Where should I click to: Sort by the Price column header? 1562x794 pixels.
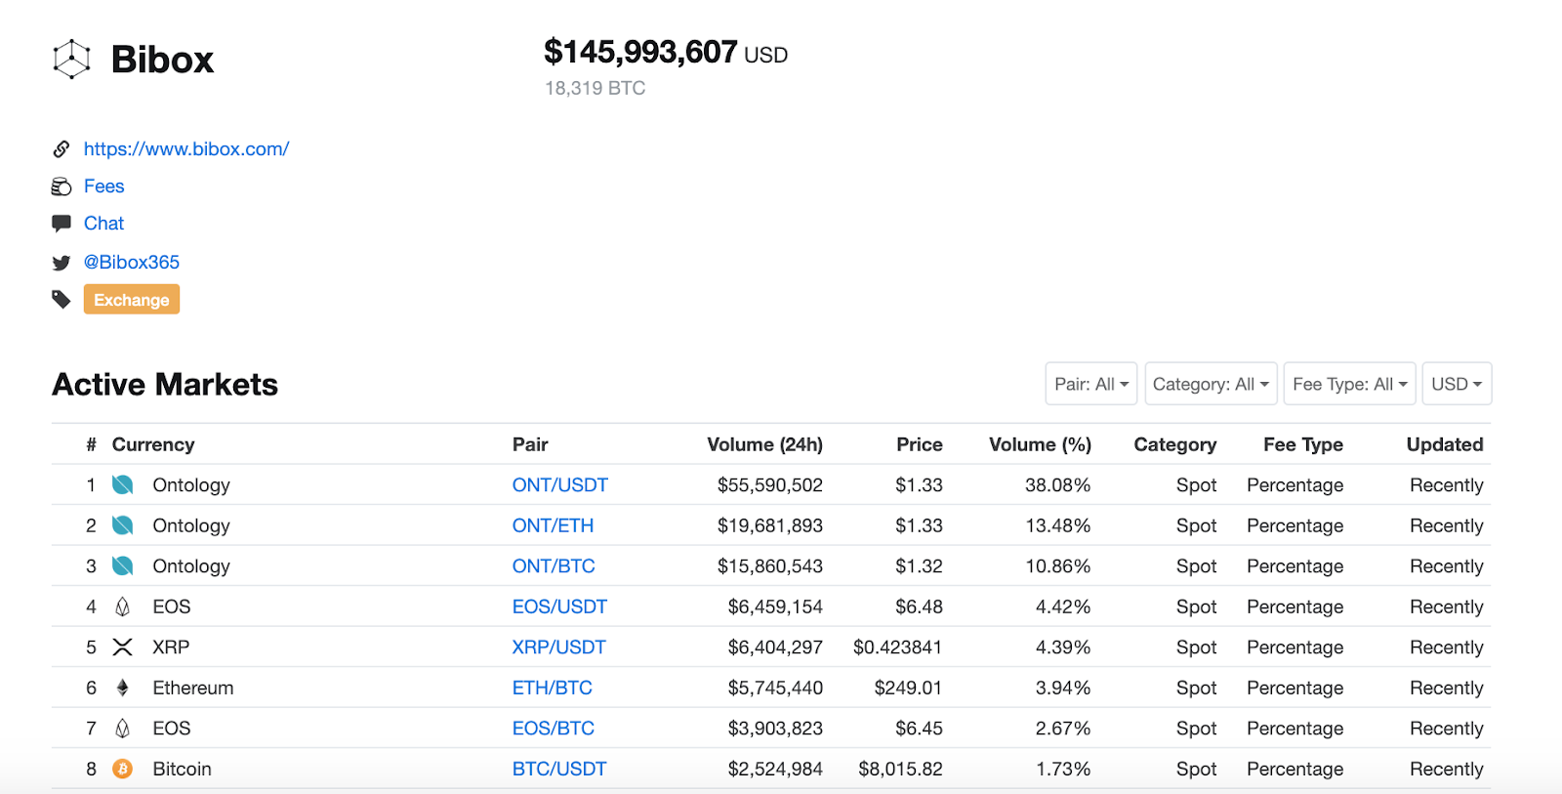920,444
